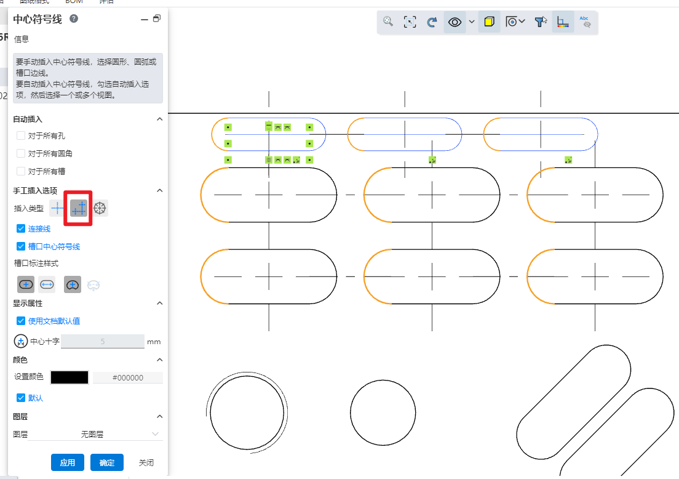Image resolution: width=679 pixels, height=479 pixels.
Task: Click the zoom magnifier tool in view toolbar
Action: [x=388, y=22]
